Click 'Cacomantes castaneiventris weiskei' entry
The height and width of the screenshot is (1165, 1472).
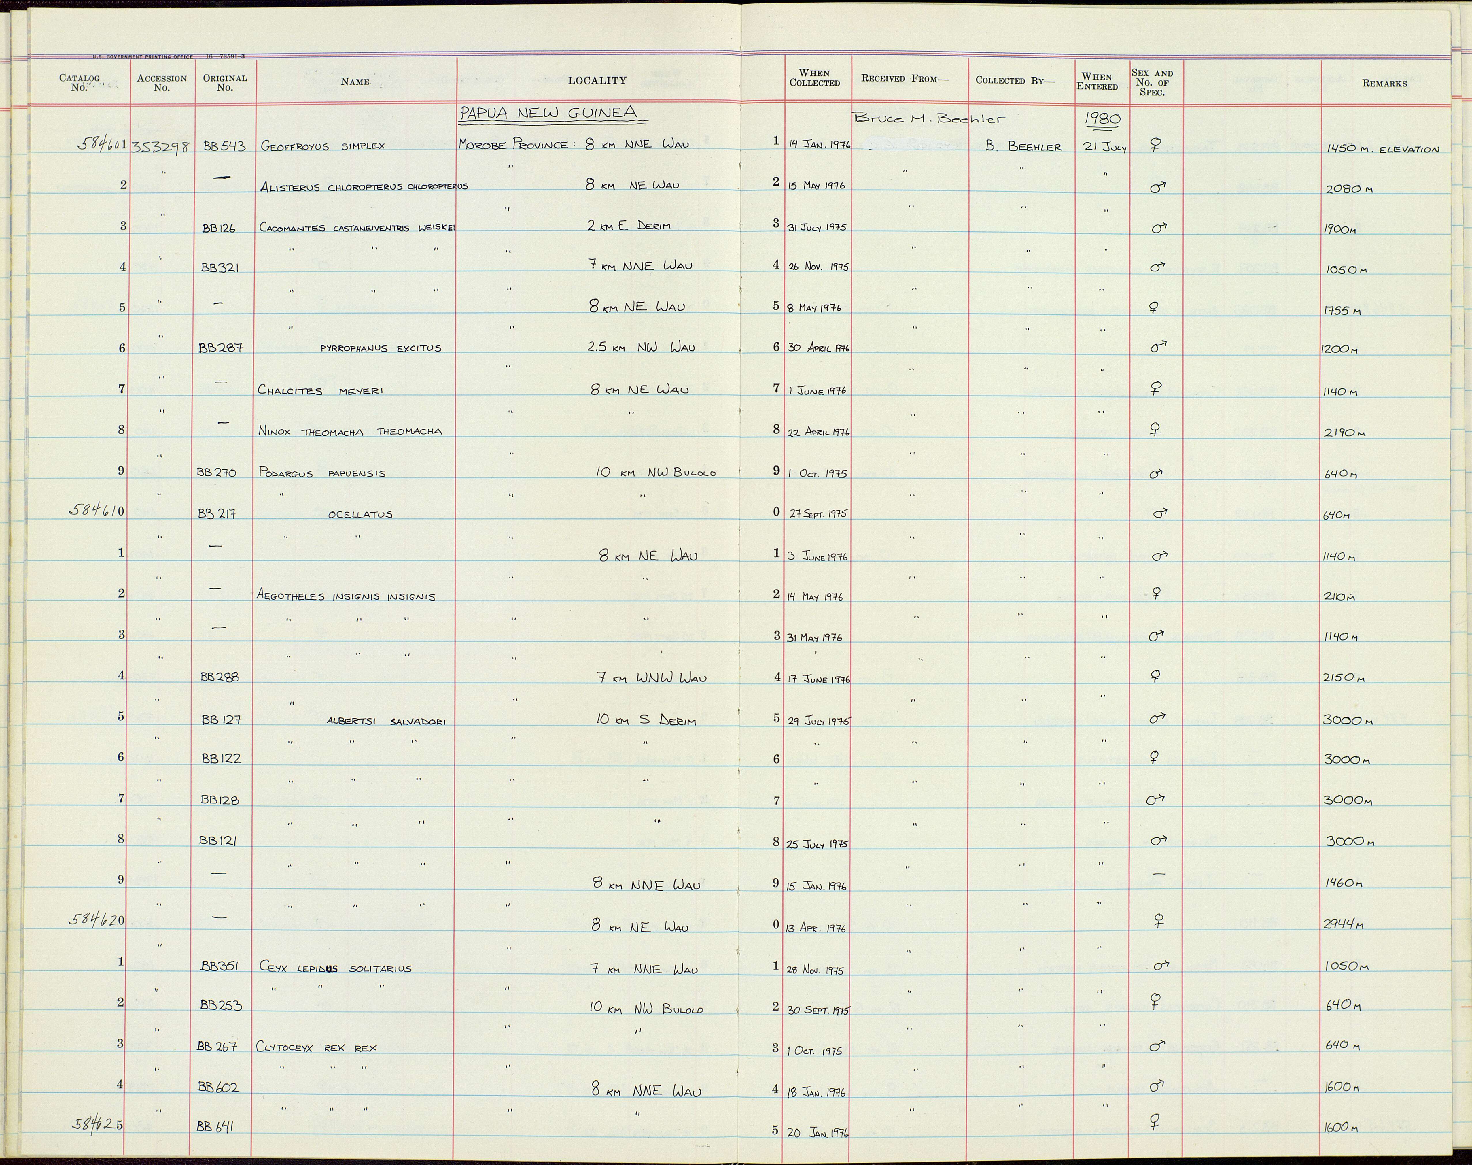point(357,228)
